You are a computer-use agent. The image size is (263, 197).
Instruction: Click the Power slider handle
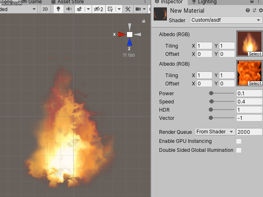click(211, 93)
